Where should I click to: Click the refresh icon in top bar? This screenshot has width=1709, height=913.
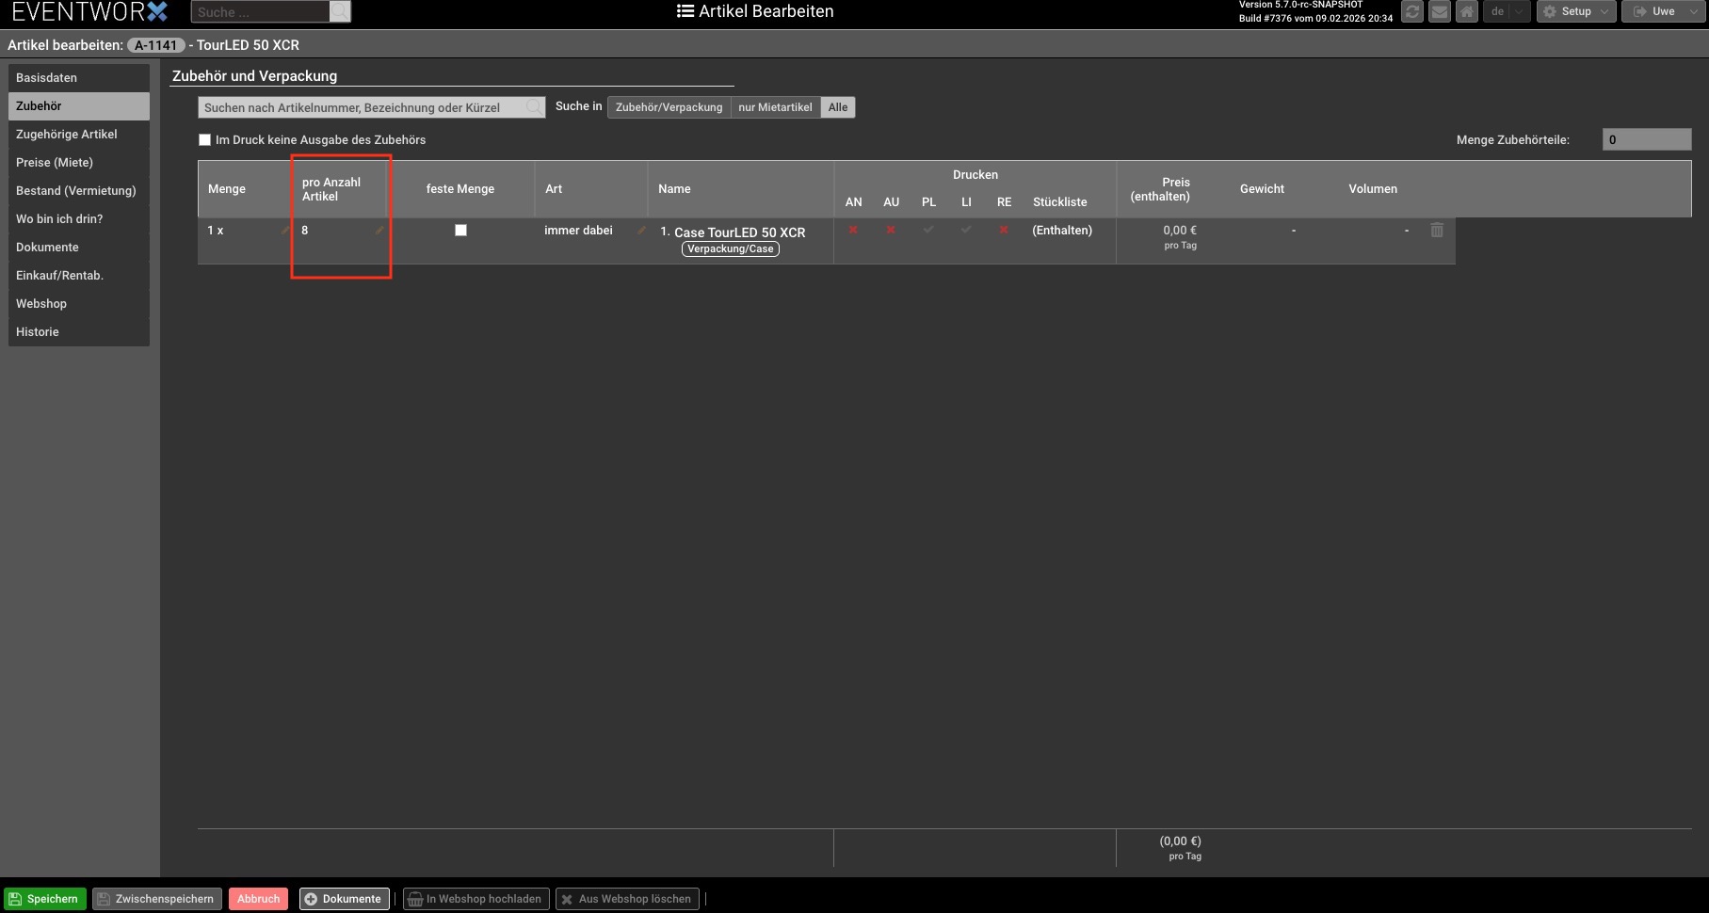point(1411,11)
